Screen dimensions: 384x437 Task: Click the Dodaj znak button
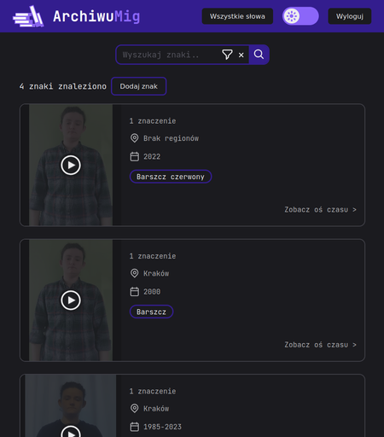[x=139, y=86]
